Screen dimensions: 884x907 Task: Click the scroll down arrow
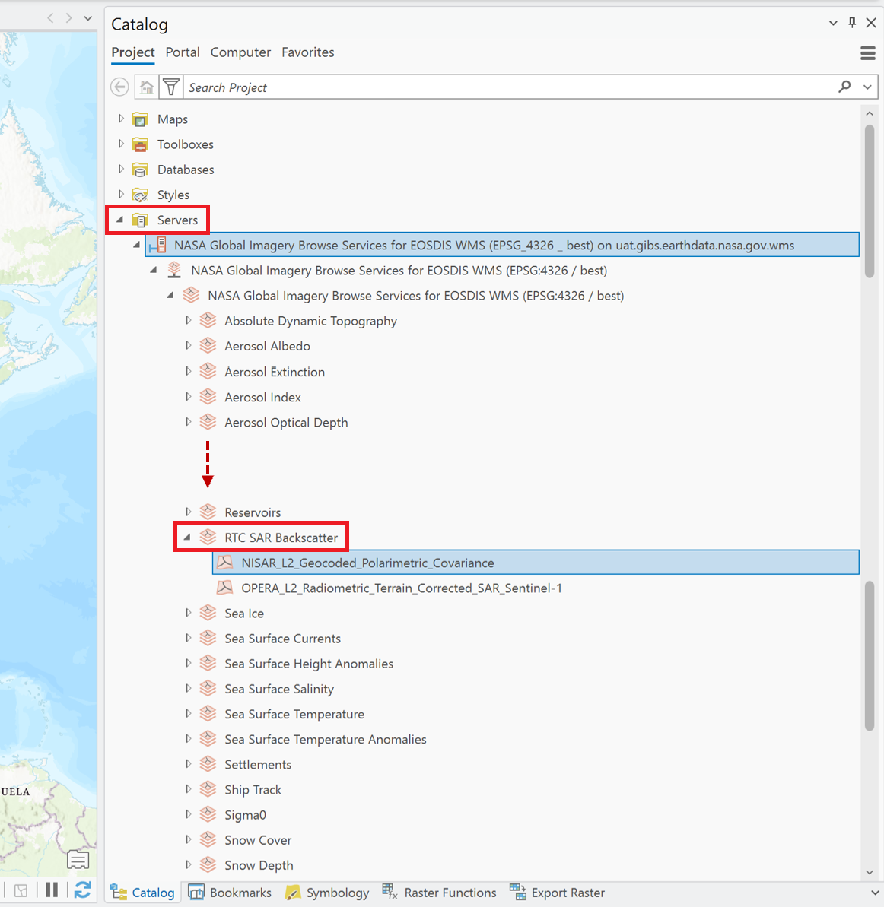870,872
